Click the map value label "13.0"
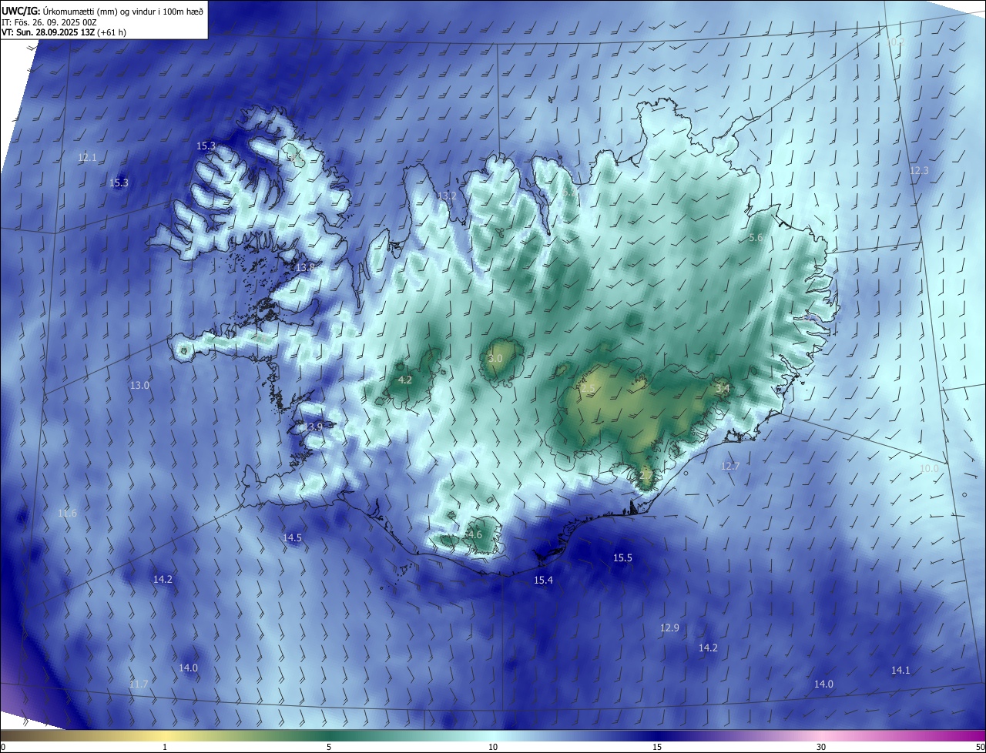The width and height of the screenshot is (986, 753). tap(139, 385)
